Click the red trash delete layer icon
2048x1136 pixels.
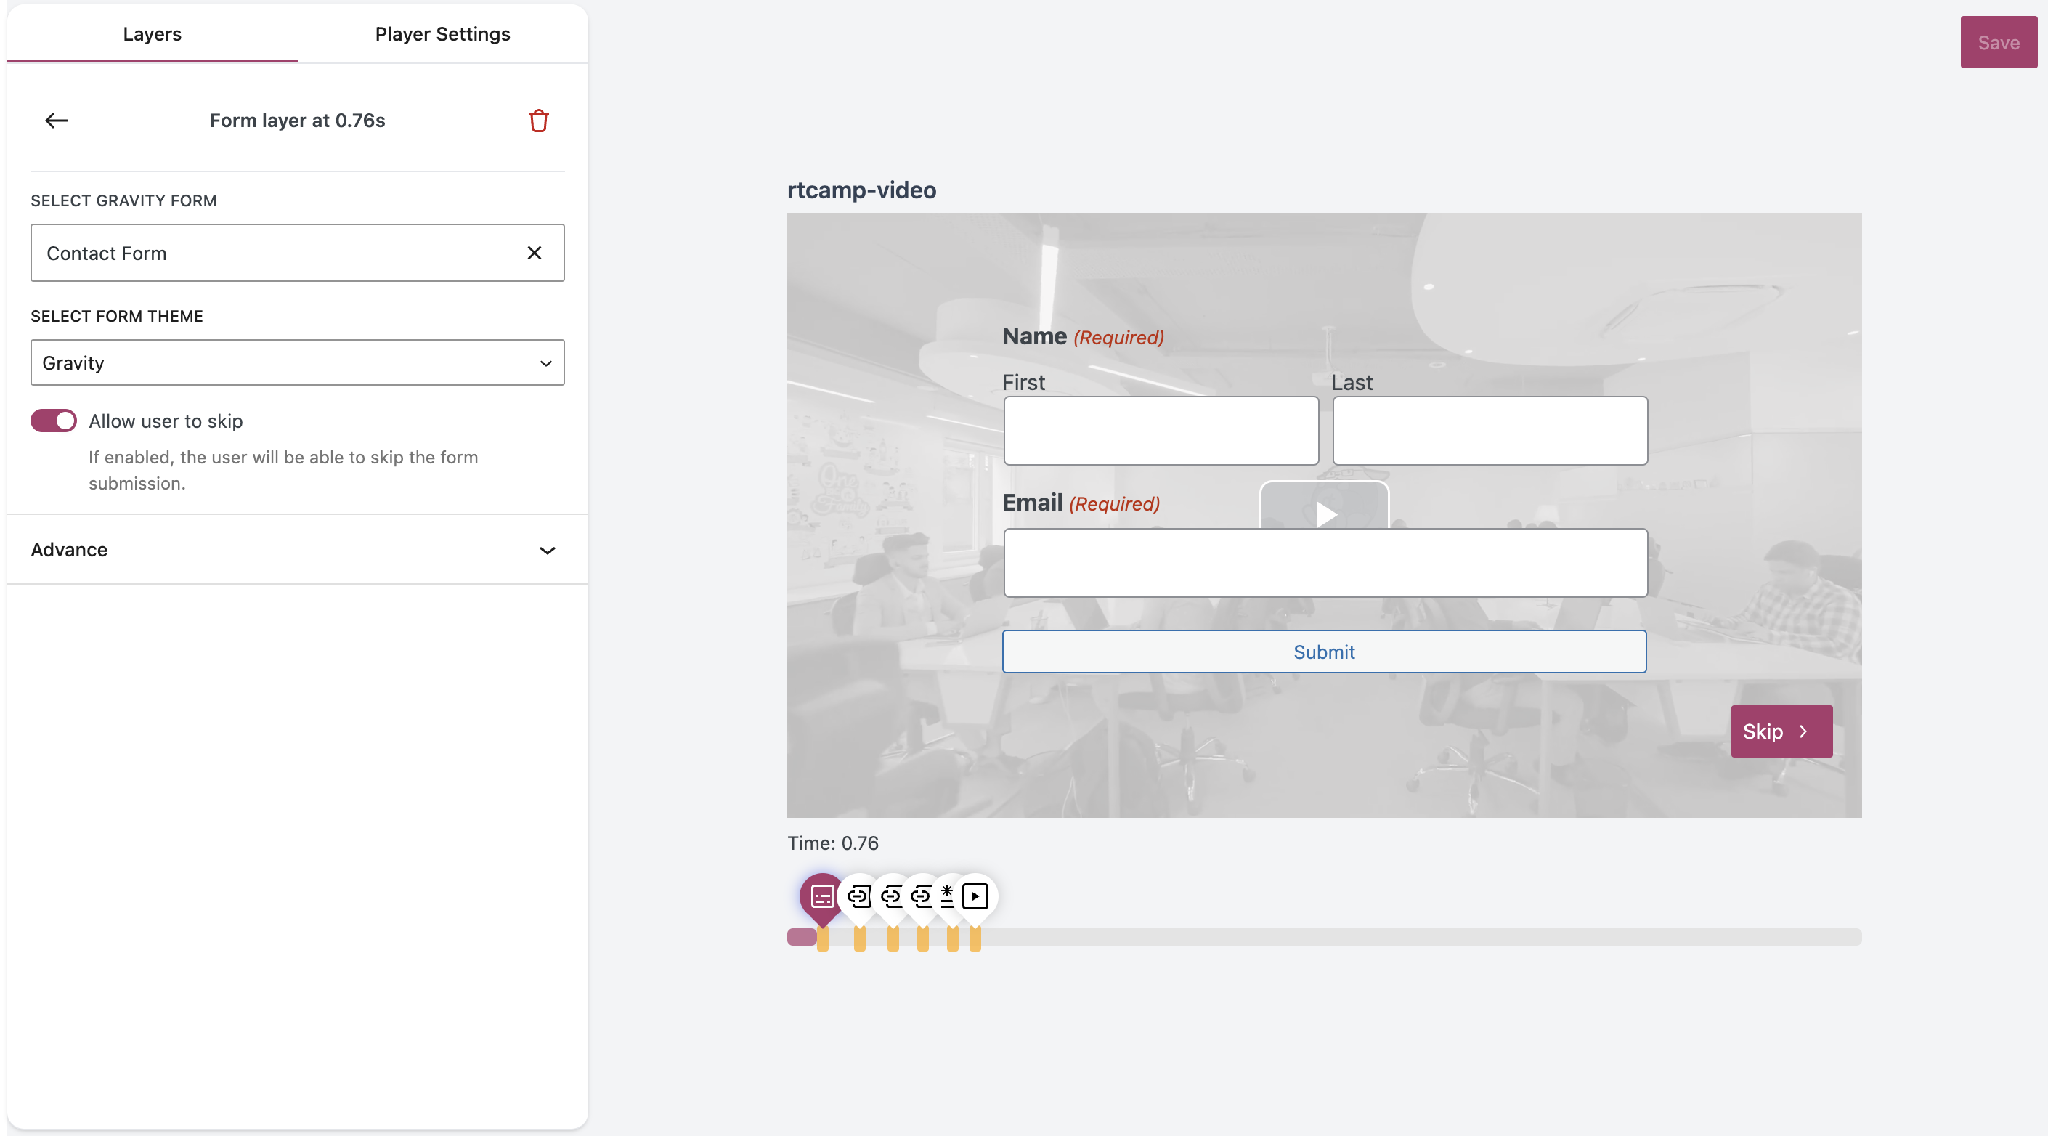click(x=538, y=121)
